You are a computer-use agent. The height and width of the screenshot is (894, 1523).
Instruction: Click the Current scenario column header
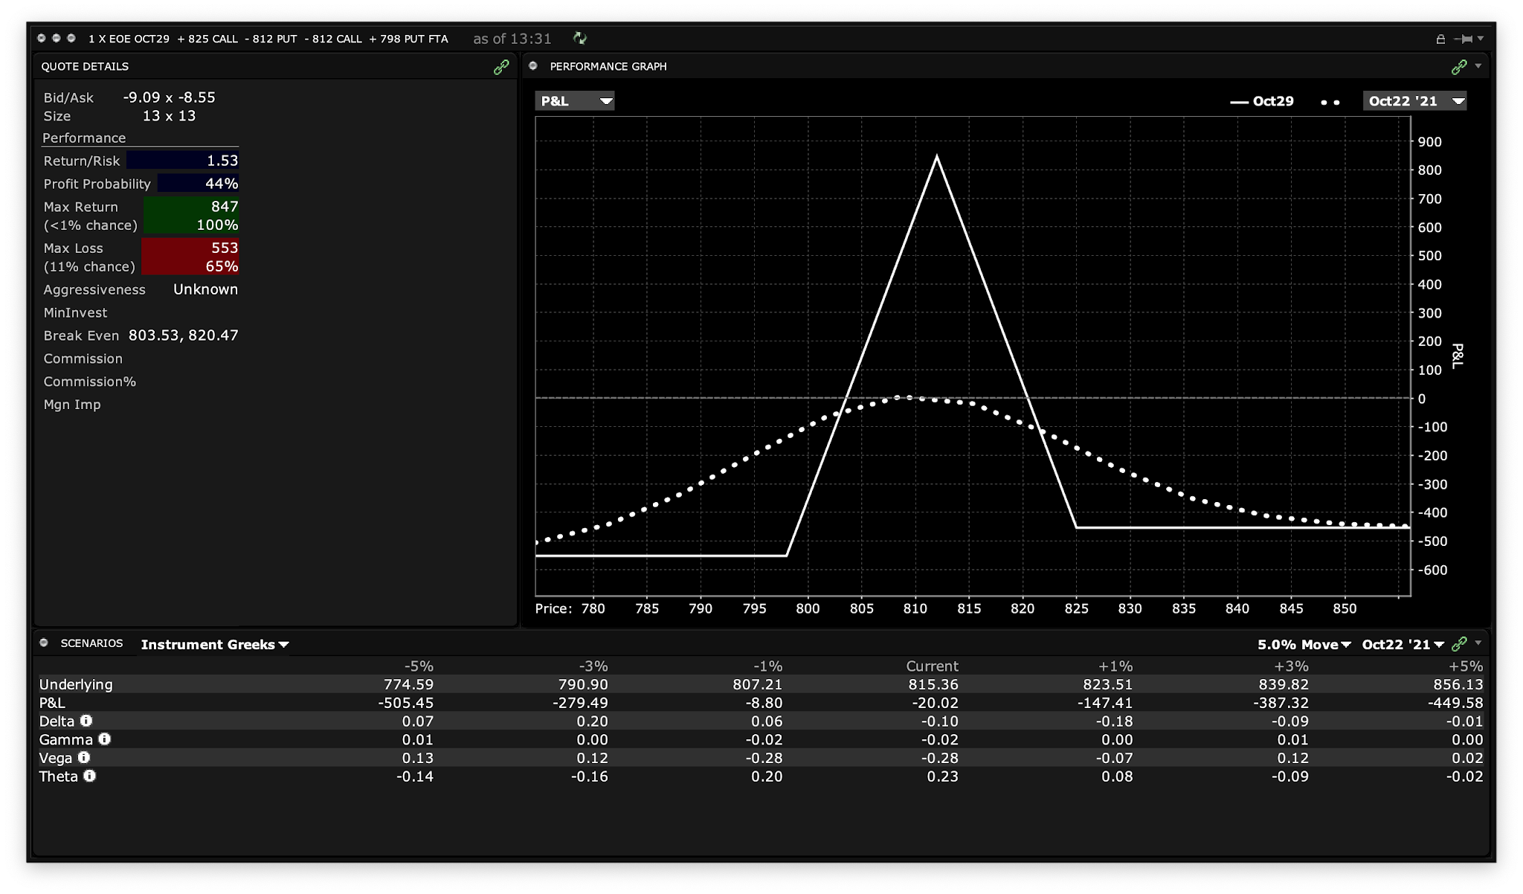coord(932,666)
